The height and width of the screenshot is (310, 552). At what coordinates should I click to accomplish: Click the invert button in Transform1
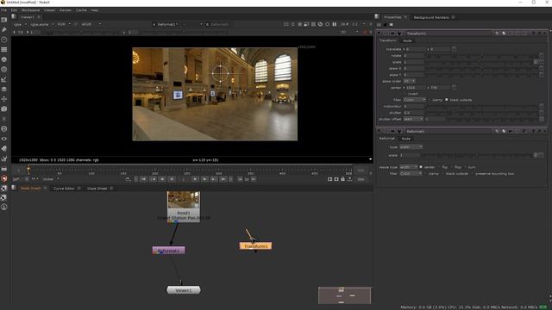[413, 94]
